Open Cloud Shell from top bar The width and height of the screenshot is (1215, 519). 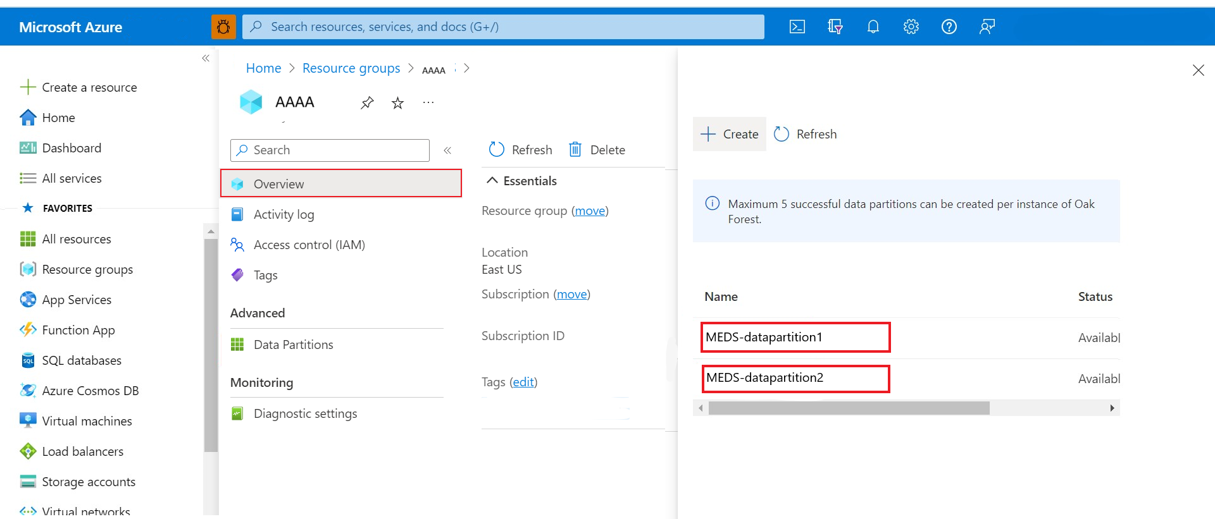pyautogui.click(x=797, y=27)
